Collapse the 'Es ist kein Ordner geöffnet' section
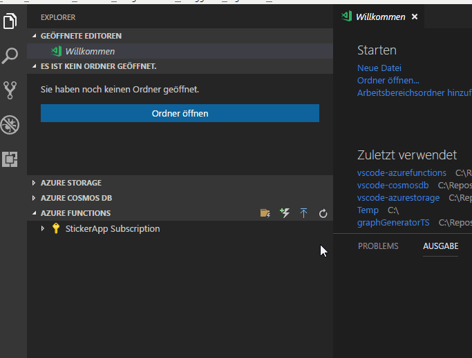 (x=34, y=66)
